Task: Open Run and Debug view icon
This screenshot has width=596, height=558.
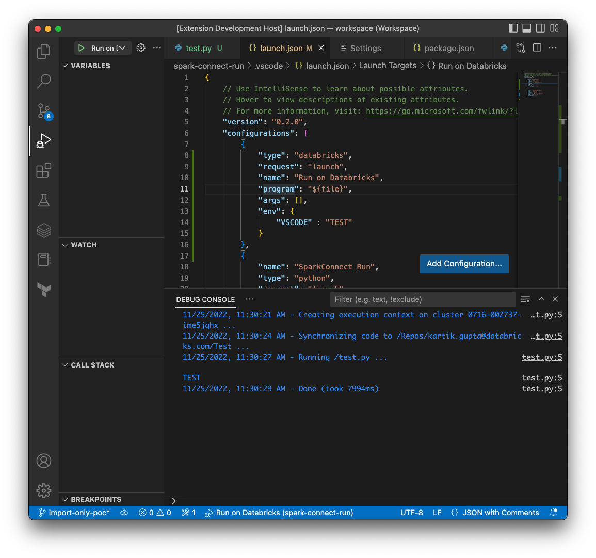Action: click(x=44, y=140)
